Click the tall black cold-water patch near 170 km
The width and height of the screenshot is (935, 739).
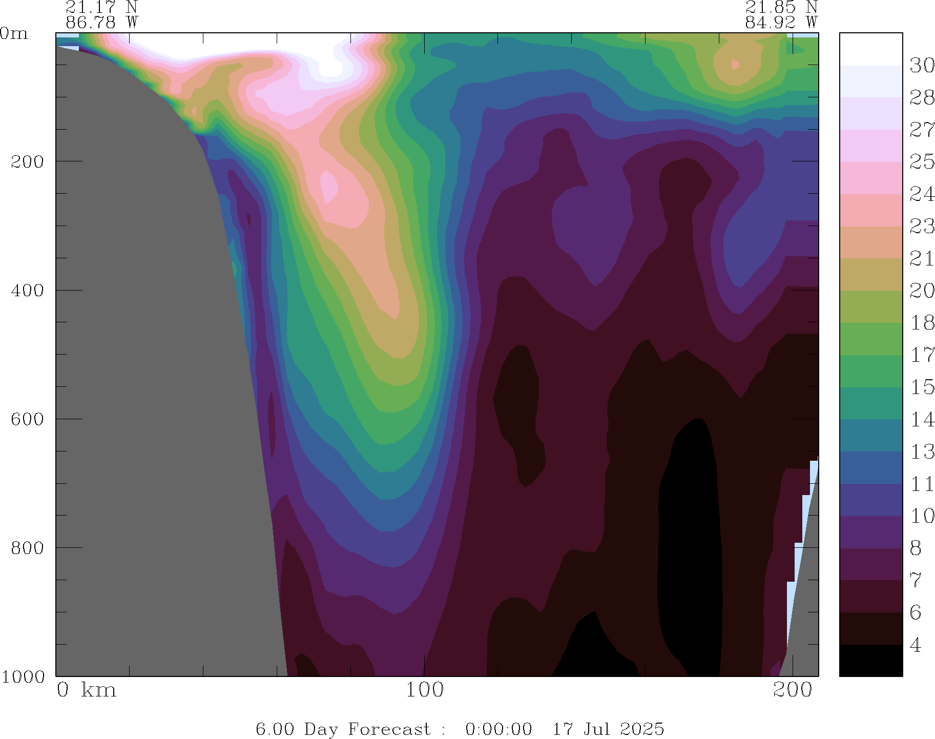pos(689,538)
